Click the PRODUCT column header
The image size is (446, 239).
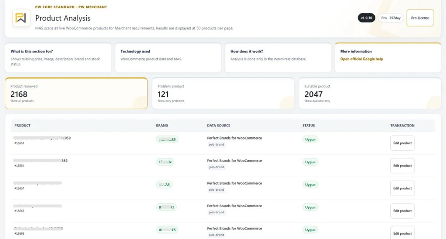[x=23, y=126]
